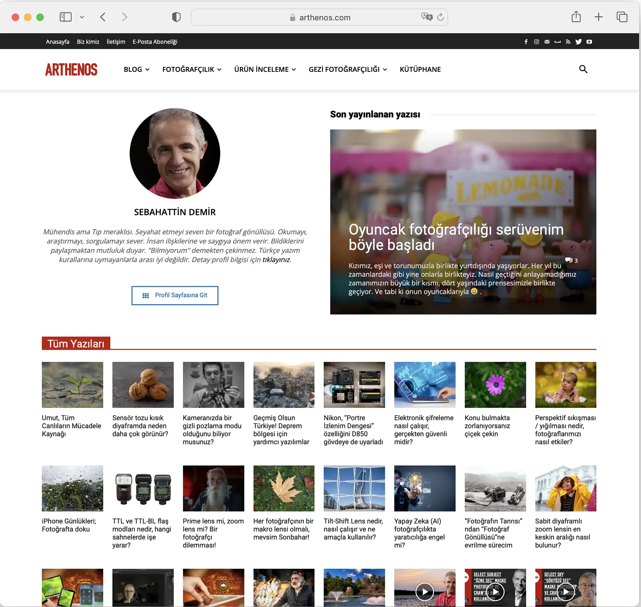The image size is (641, 607).
Task: Open article Tilt-Shift Lens nedir
Action: tap(353, 529)
